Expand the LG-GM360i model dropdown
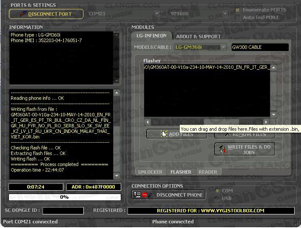The image size is (301, 228). [224, 47]
